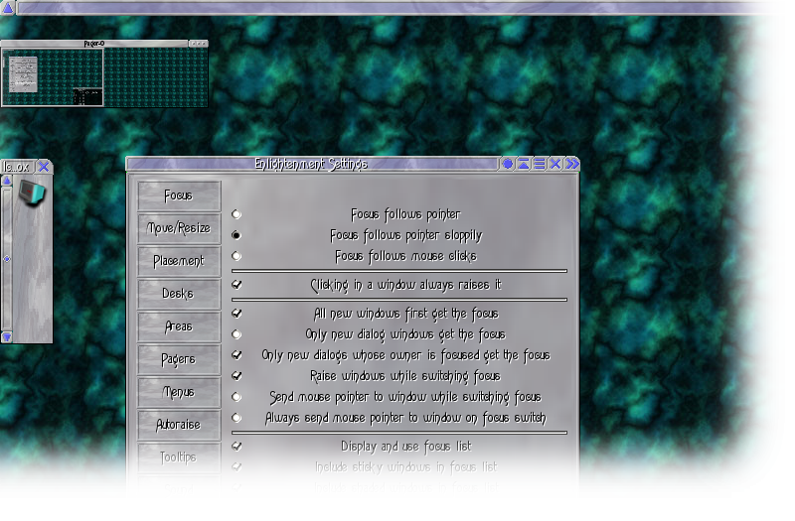
Task: Open the Autoraise settings tab
Action: [x=179, y=425]
